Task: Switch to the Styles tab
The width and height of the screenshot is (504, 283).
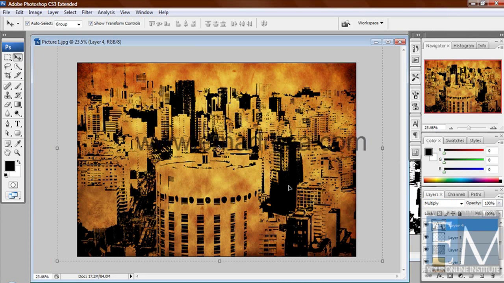Action: click(x=475, y=140)
